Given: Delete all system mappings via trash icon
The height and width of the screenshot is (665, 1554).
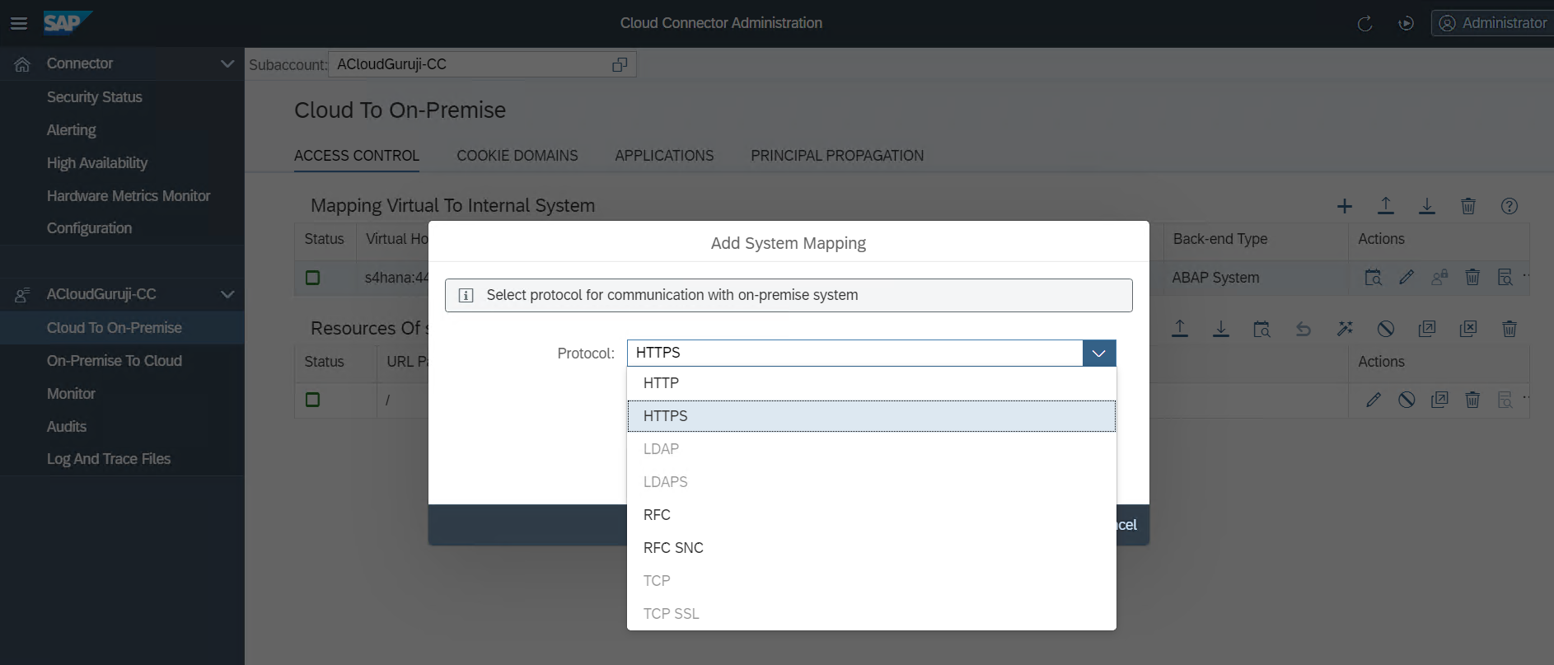Looking at the screenshot, I should click(x=1467, y=206).
